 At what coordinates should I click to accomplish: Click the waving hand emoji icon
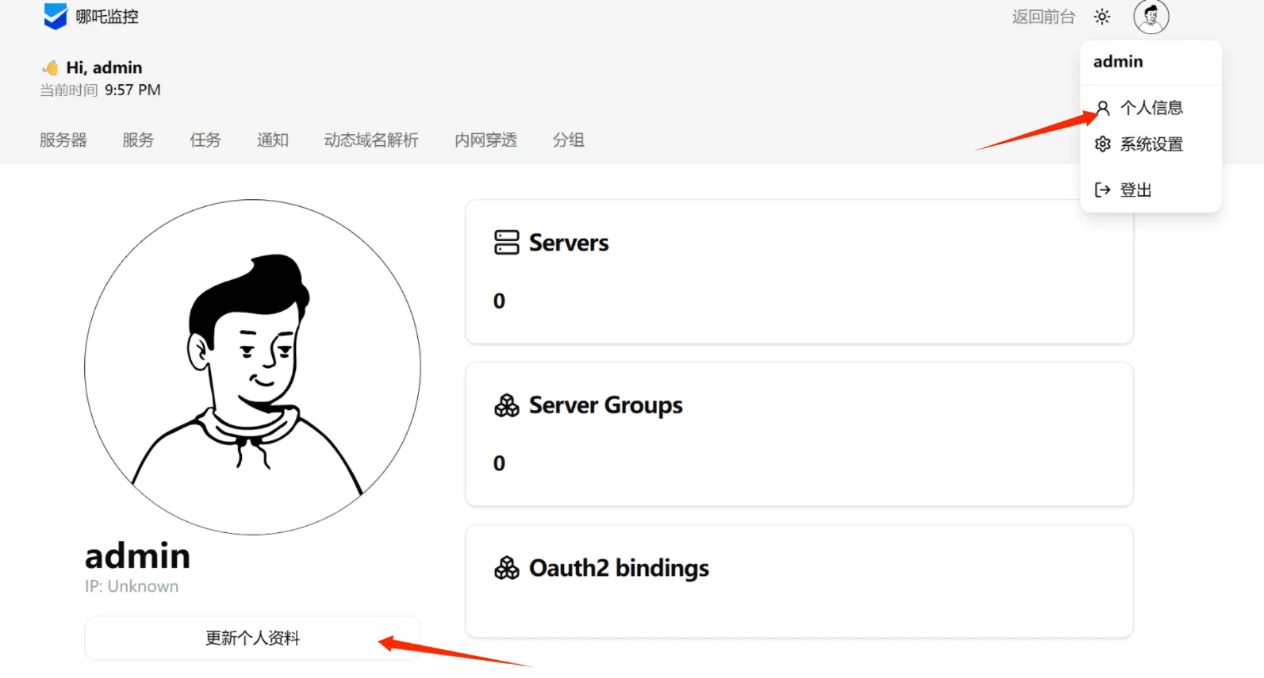[51, 68]
